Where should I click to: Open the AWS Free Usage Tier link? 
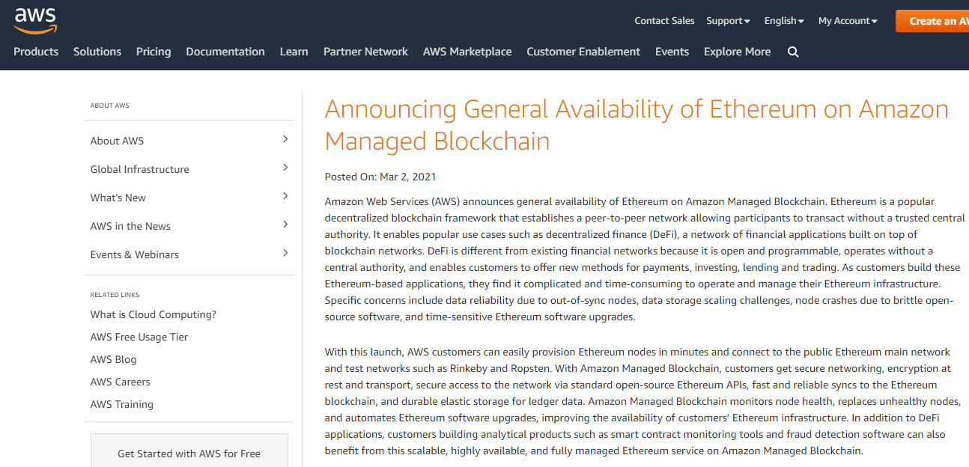point(139,337)
